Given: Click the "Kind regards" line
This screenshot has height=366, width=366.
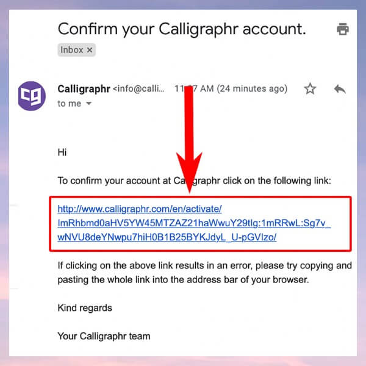Looking at the screenshot, I should click(x=85, y=307).
